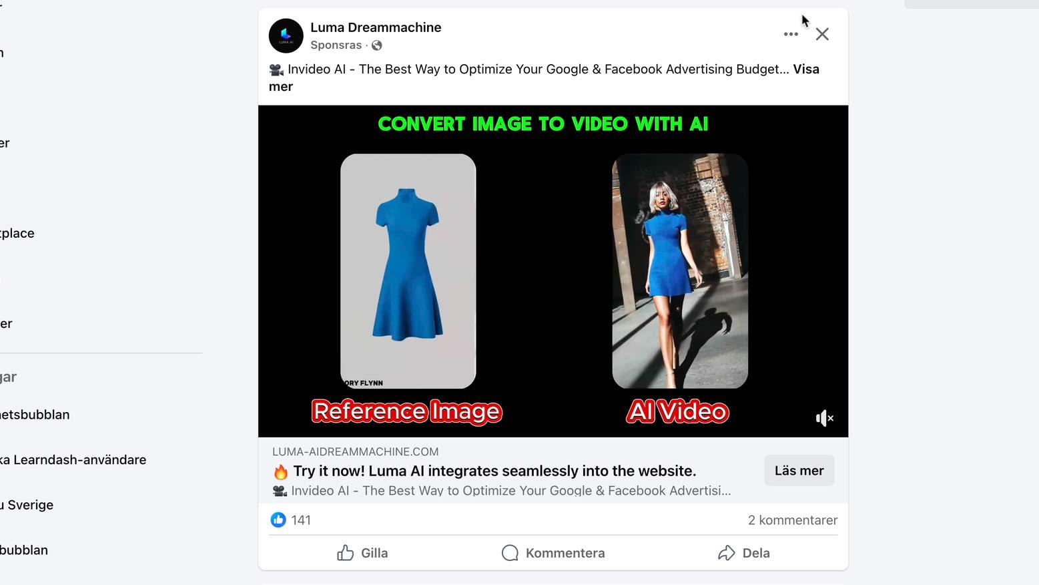Click the Reference Image dress thumbnail

(408, 271)
